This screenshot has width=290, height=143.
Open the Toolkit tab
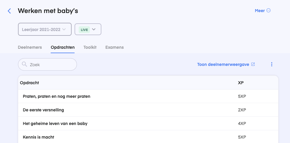tap(90, 47)
